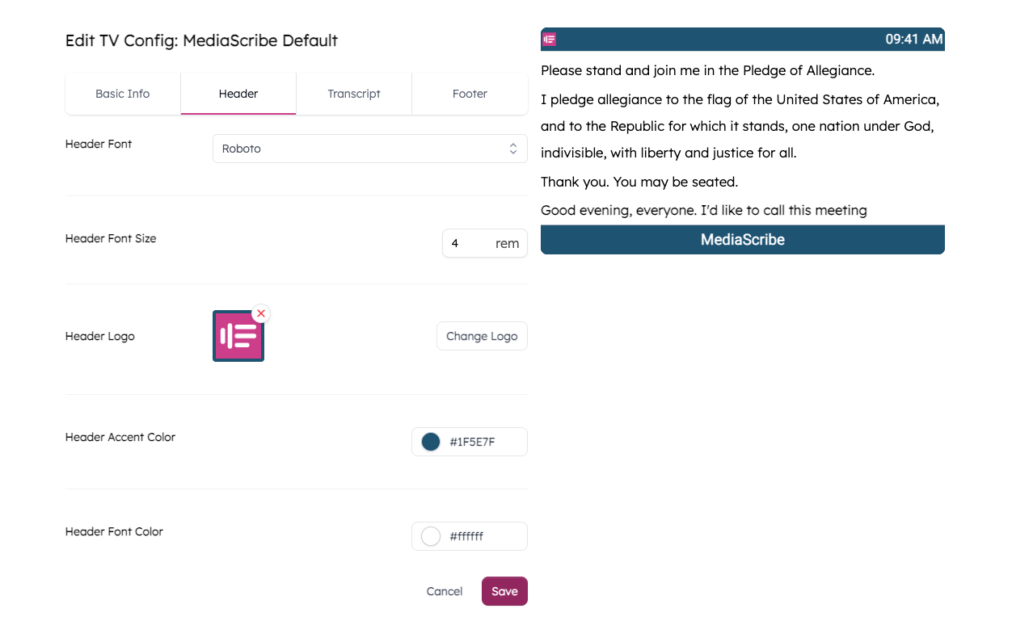Screen dimensions: 1012x638
Task: Select the Header tab
Action: pos(238,94)
